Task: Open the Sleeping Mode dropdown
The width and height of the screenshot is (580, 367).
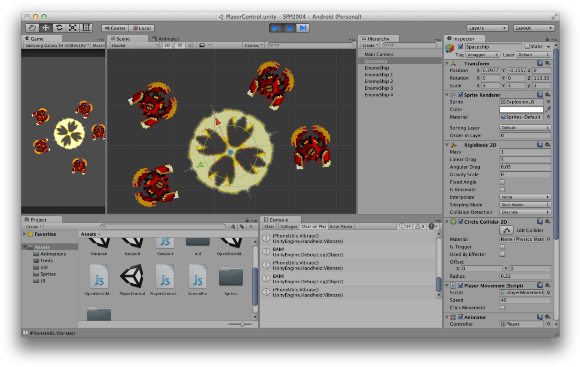Action: (525, 205)
